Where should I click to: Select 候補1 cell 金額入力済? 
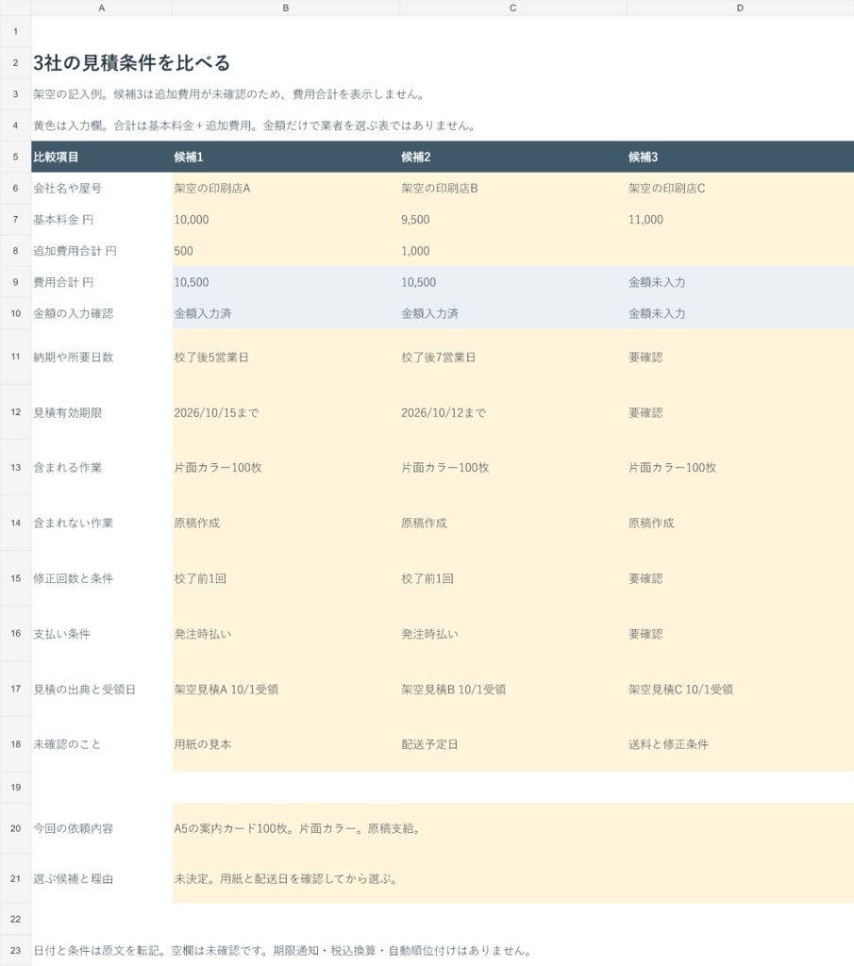pos(286,313)
